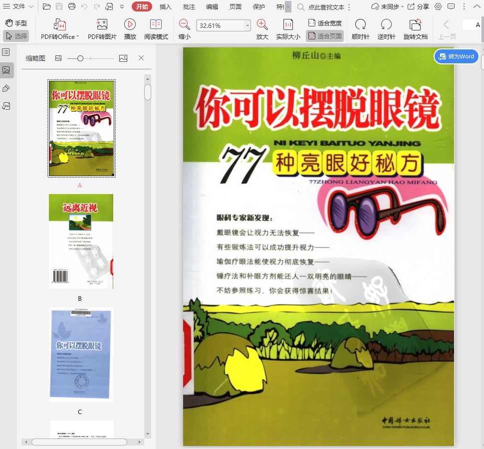Switch to the 批注 tab
This screenshot has width=484, height=449.
(189, 6)
